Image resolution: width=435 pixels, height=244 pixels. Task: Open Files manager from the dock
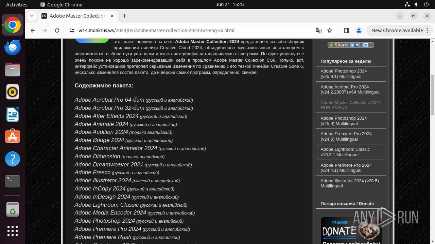pyautogui.click(x=13, y=69)
